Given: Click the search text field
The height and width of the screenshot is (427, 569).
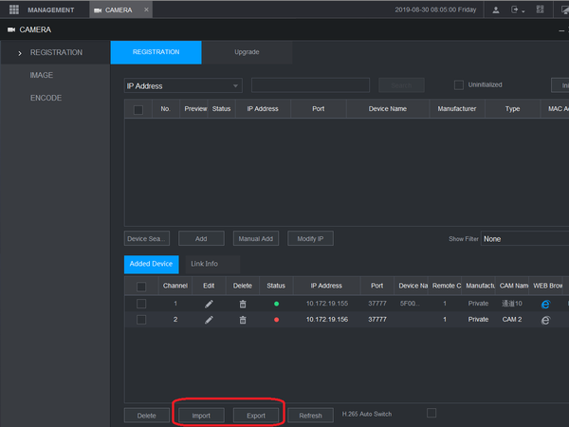Looking at the screenshot, I should [x=310, y=85].
